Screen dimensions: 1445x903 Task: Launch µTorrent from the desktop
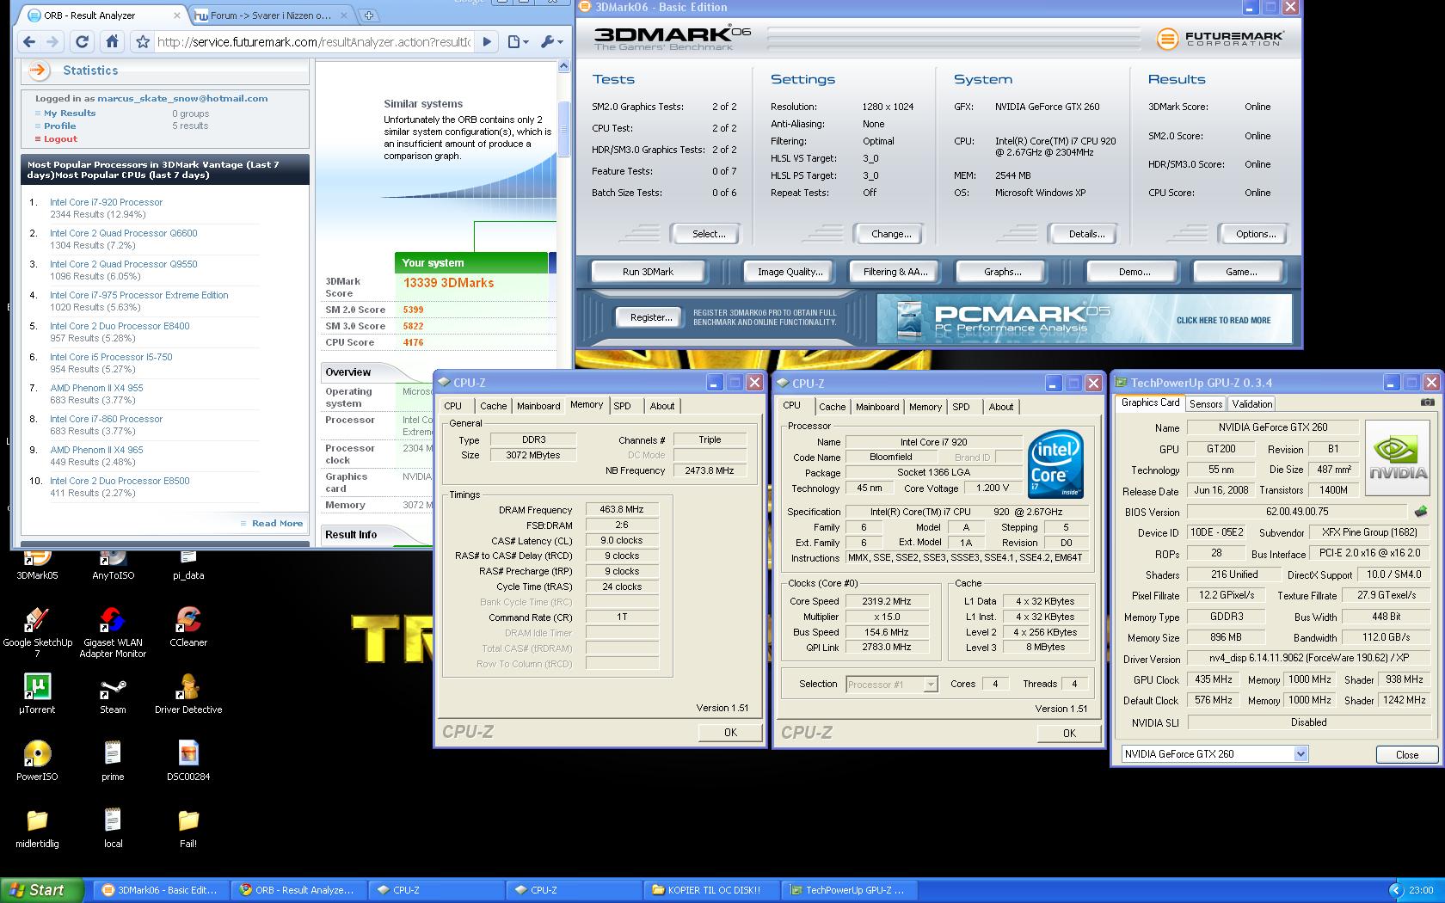point(37,694)
